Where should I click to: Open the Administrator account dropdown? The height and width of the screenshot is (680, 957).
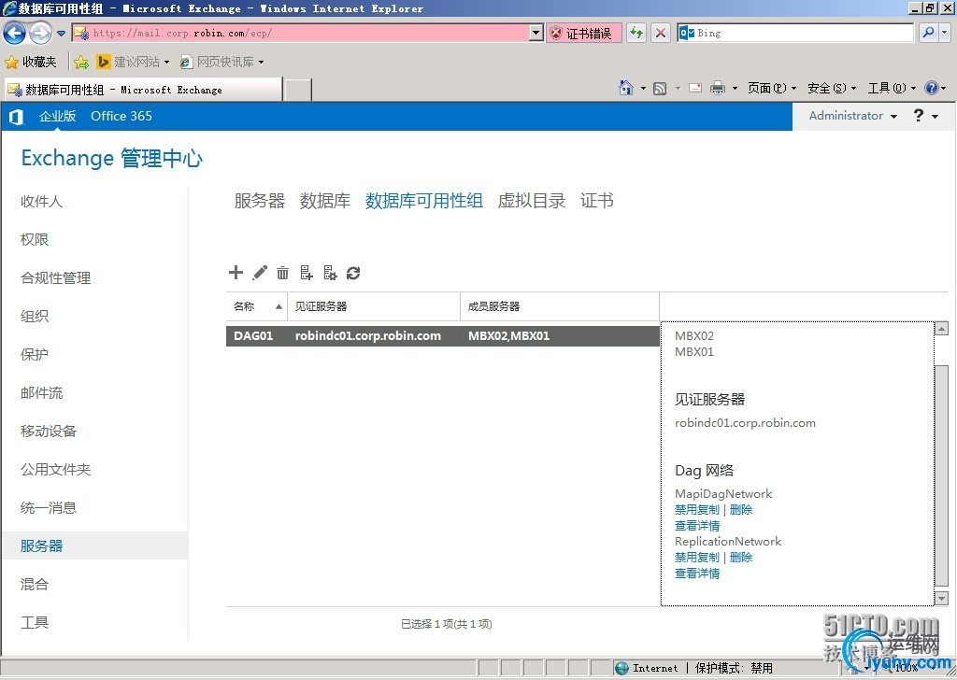pos(852,116)
